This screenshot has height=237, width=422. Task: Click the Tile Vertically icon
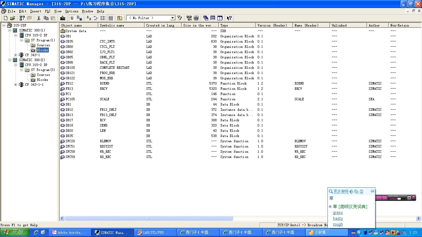click(220, 18)
